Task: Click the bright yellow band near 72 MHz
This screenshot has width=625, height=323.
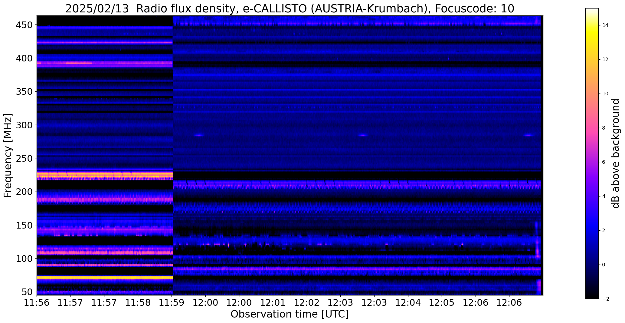Action: pyautogui.click(x=105, y=277)
